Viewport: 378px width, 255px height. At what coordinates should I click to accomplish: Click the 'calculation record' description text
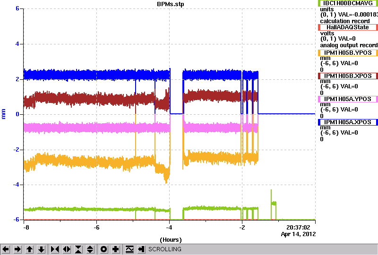click(x=345, y=21)
